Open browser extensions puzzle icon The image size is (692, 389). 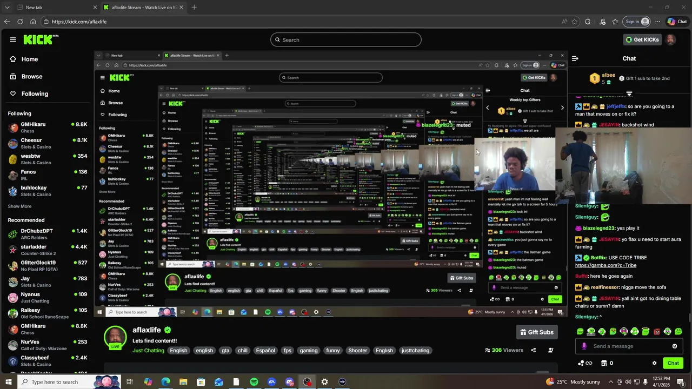pyautogui.click(x=588, y=22)
